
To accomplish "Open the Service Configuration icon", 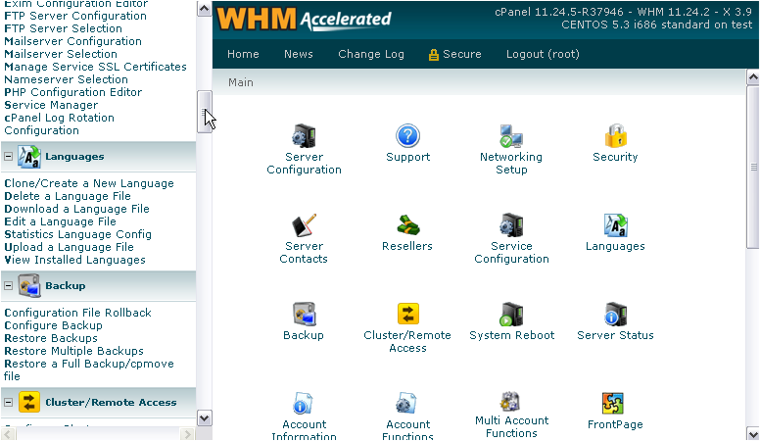I will [x=511, y=225].
